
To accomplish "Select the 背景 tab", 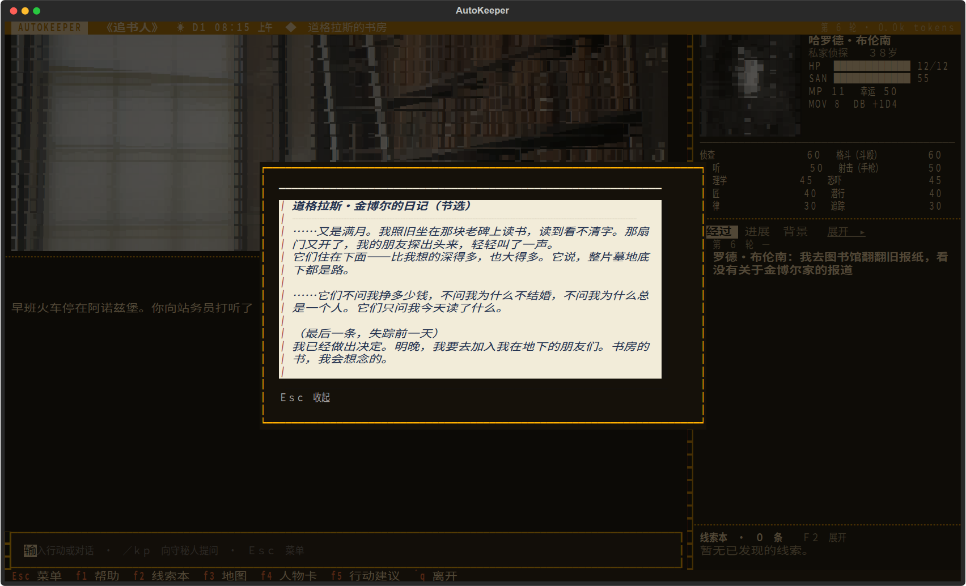I will 795,231.
